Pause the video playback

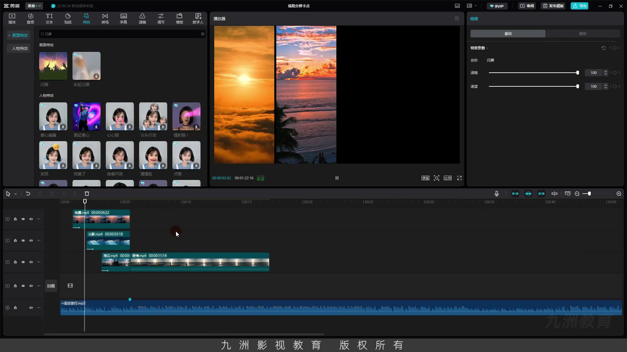pyautogui.click(x=337, y=178)
